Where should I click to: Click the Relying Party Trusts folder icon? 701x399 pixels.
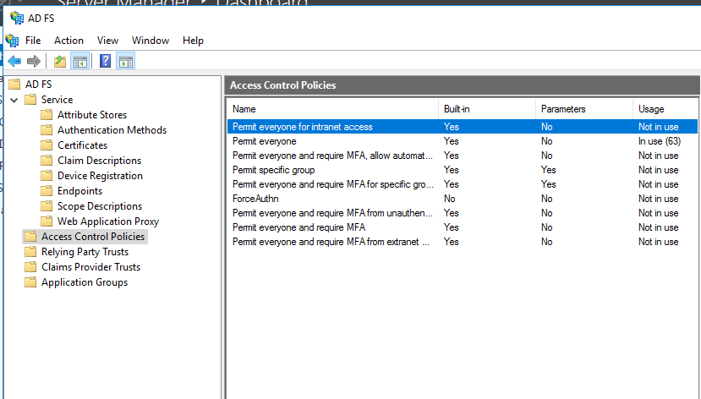pyautogui.click(x=30, y=252)
